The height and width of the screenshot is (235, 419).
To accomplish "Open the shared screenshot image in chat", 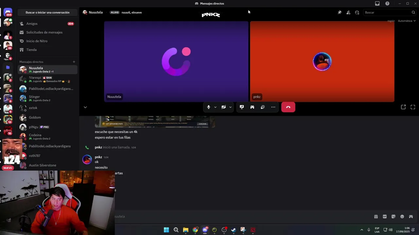I will [x=155, y=121].
